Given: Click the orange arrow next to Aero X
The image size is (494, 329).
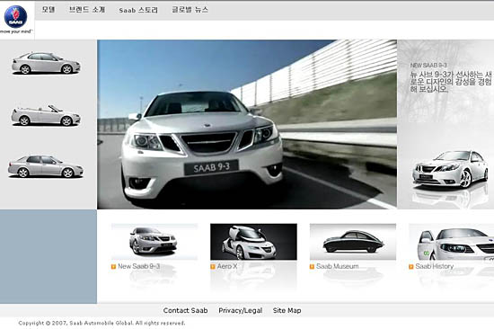Looking at the screenshot, I should click(x=213, y=267).
